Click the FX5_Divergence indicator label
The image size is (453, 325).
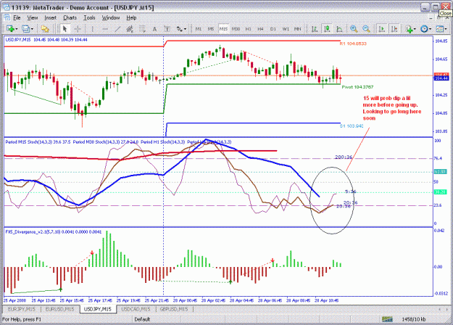54,232
